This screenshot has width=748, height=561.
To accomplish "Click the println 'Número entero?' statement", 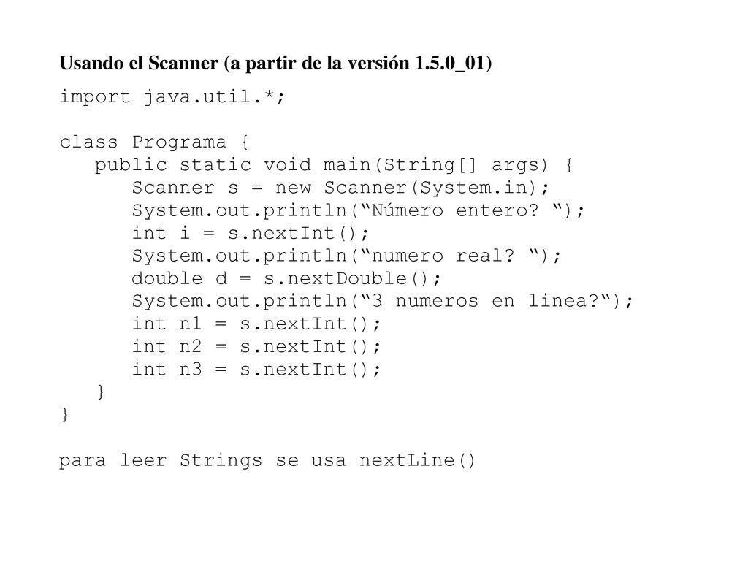I will (x=358, y=210).
